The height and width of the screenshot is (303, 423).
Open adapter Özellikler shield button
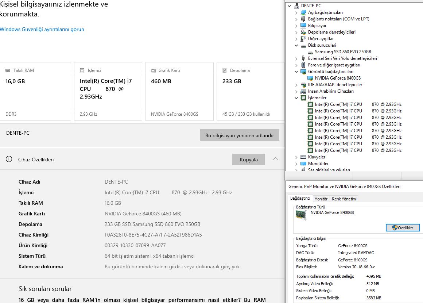403,227
